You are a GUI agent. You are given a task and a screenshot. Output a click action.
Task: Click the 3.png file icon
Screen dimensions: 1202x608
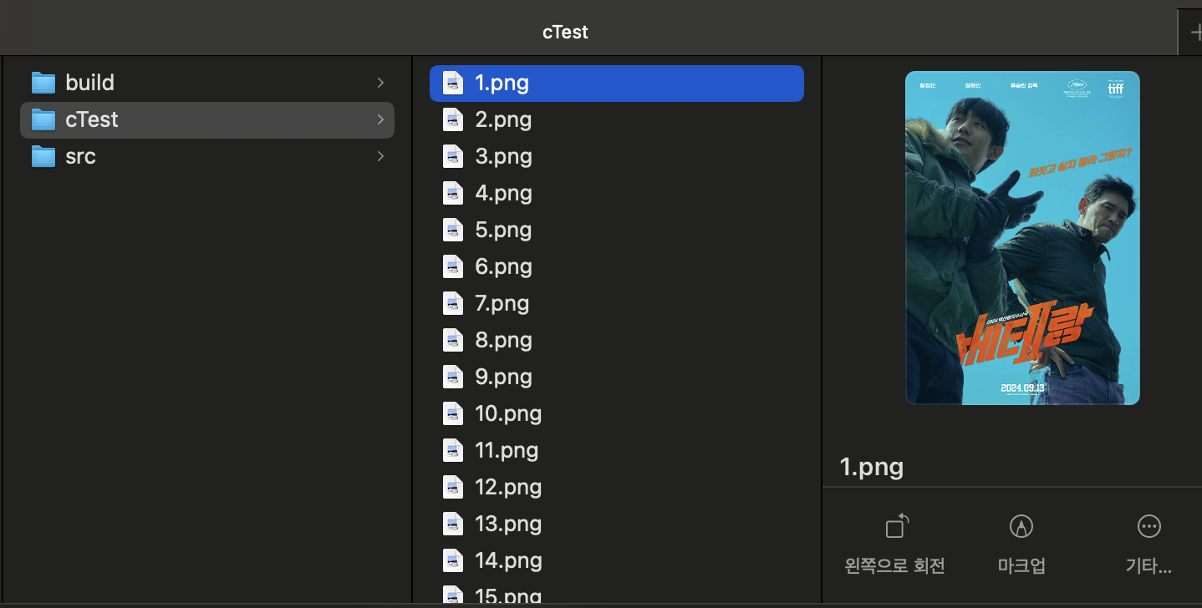tap(453, 156)
